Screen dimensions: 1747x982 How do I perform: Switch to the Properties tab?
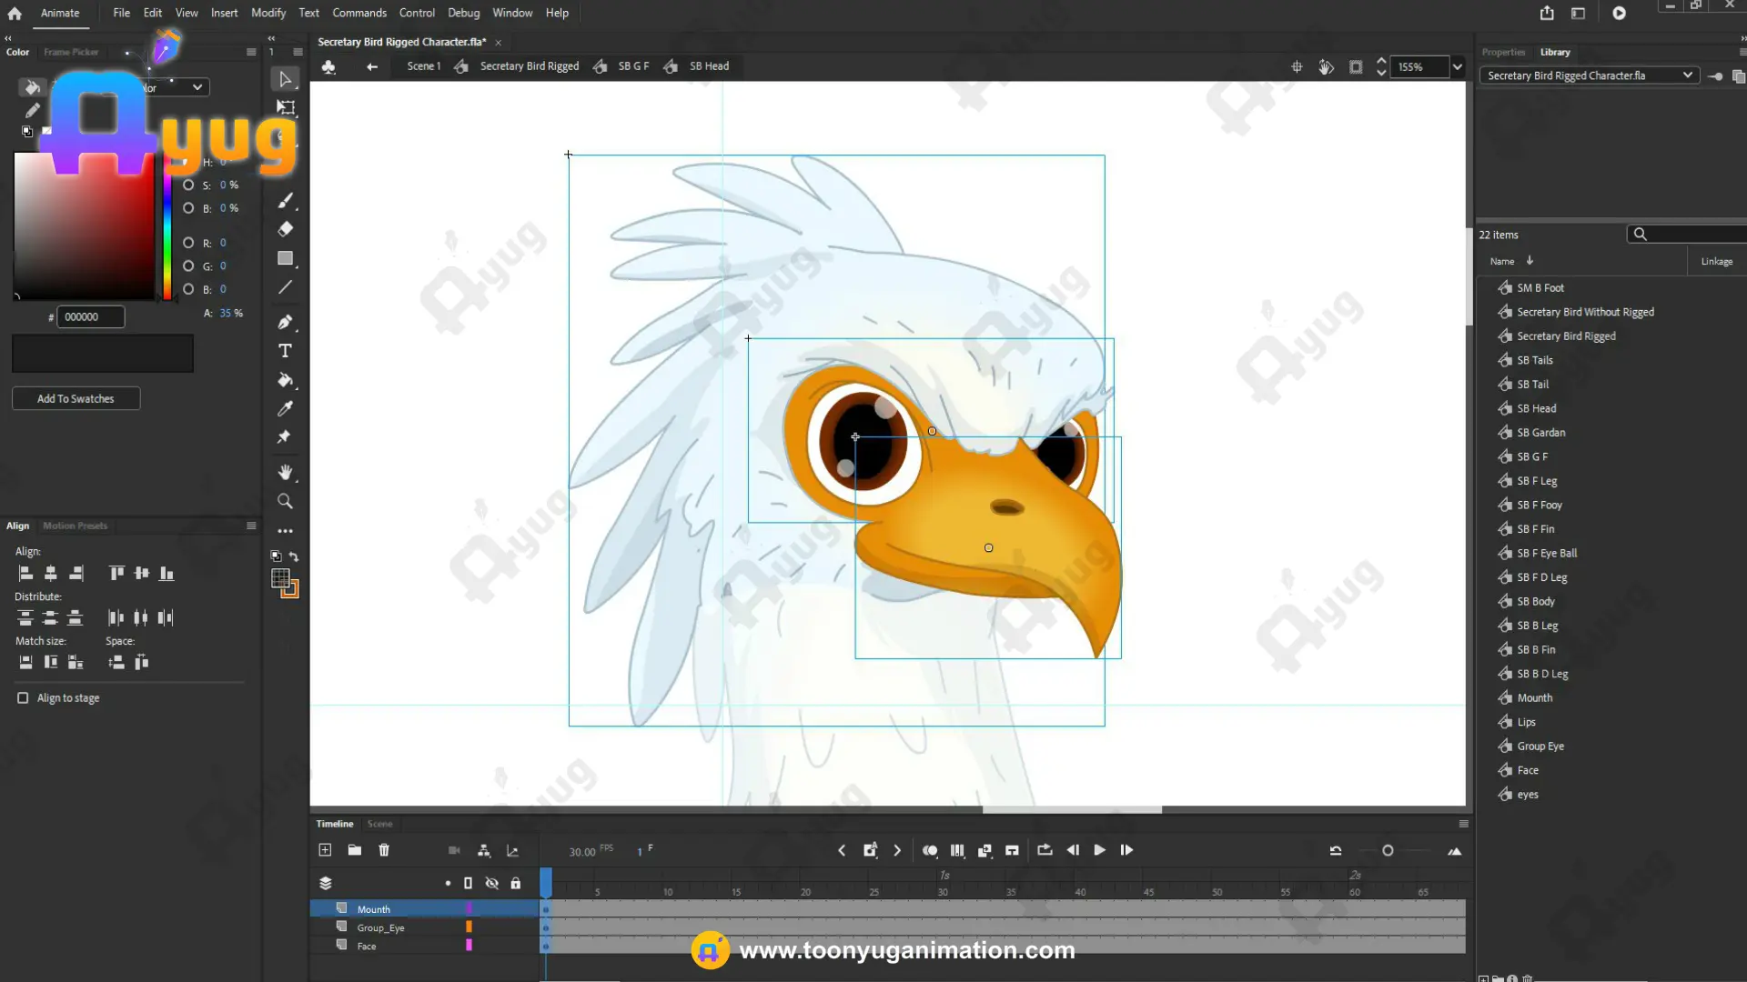click(1503, 52)
